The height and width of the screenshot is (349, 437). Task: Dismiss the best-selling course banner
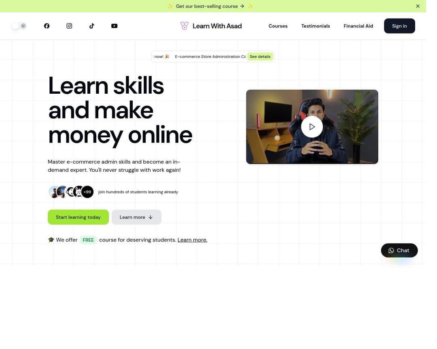pyautogui.click(x=418, y=6)
